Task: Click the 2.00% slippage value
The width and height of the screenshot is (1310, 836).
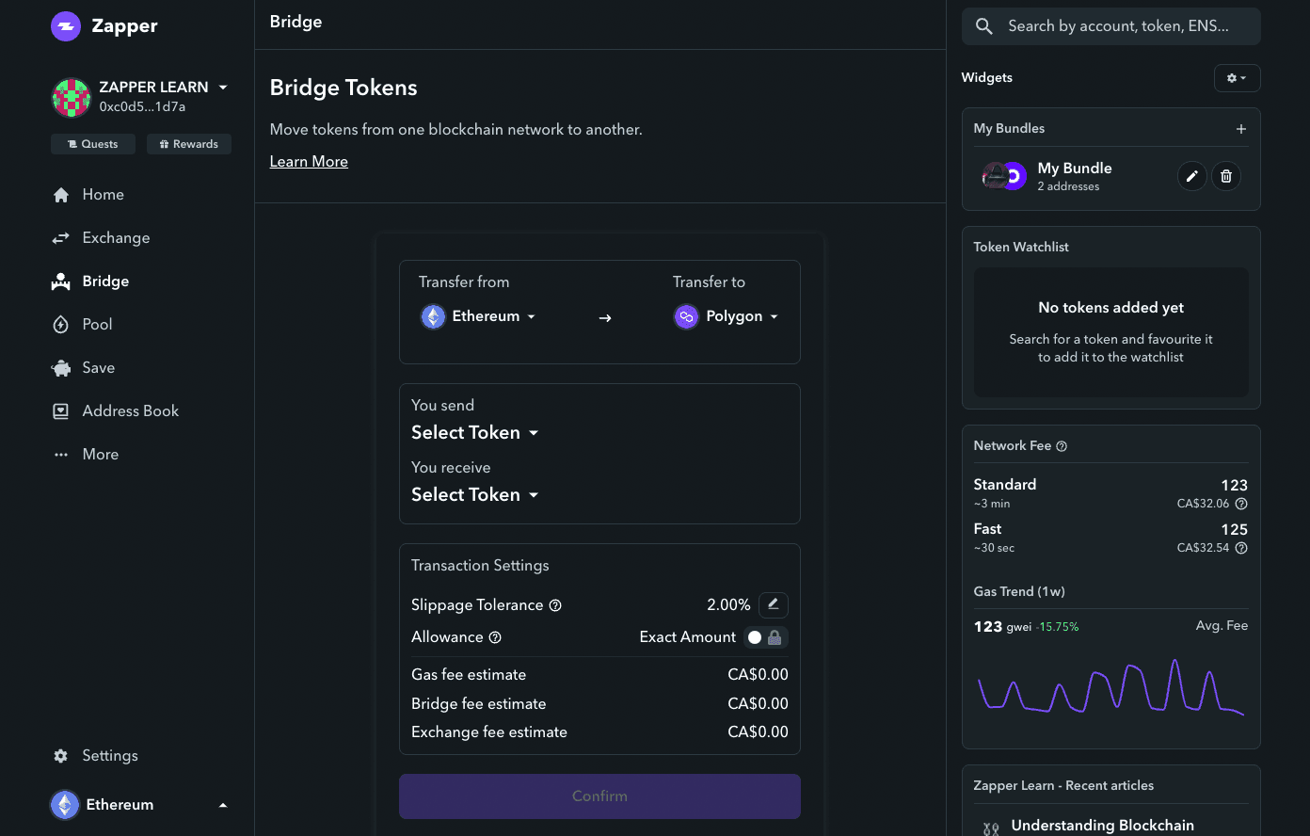Action: tap(728, 605)
